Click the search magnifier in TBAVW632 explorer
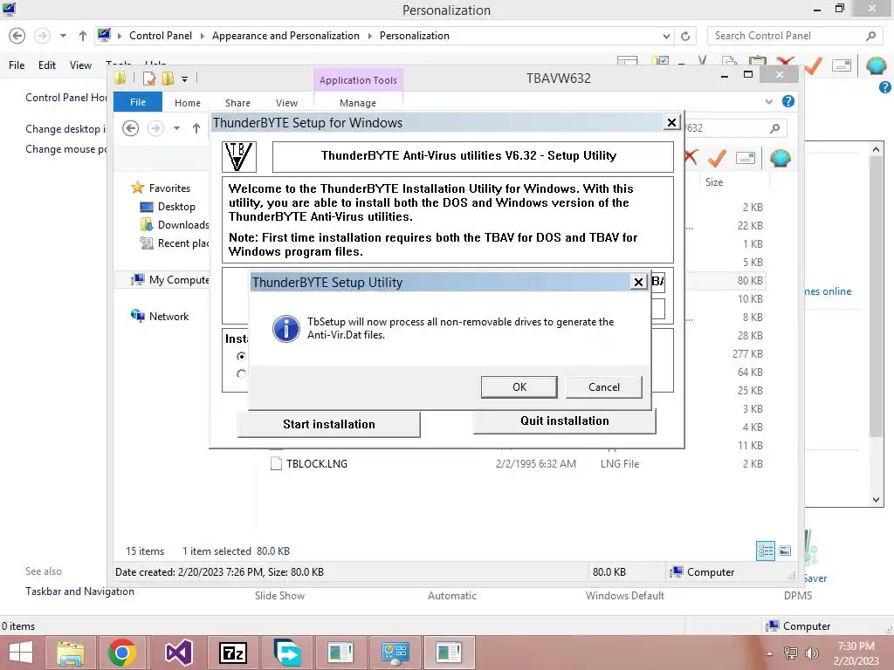The width and height of the screenshot is (894, 670). [774, 128]
